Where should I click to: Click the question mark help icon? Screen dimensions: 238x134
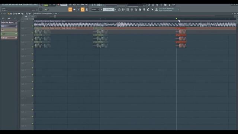[x=161, y=5]
